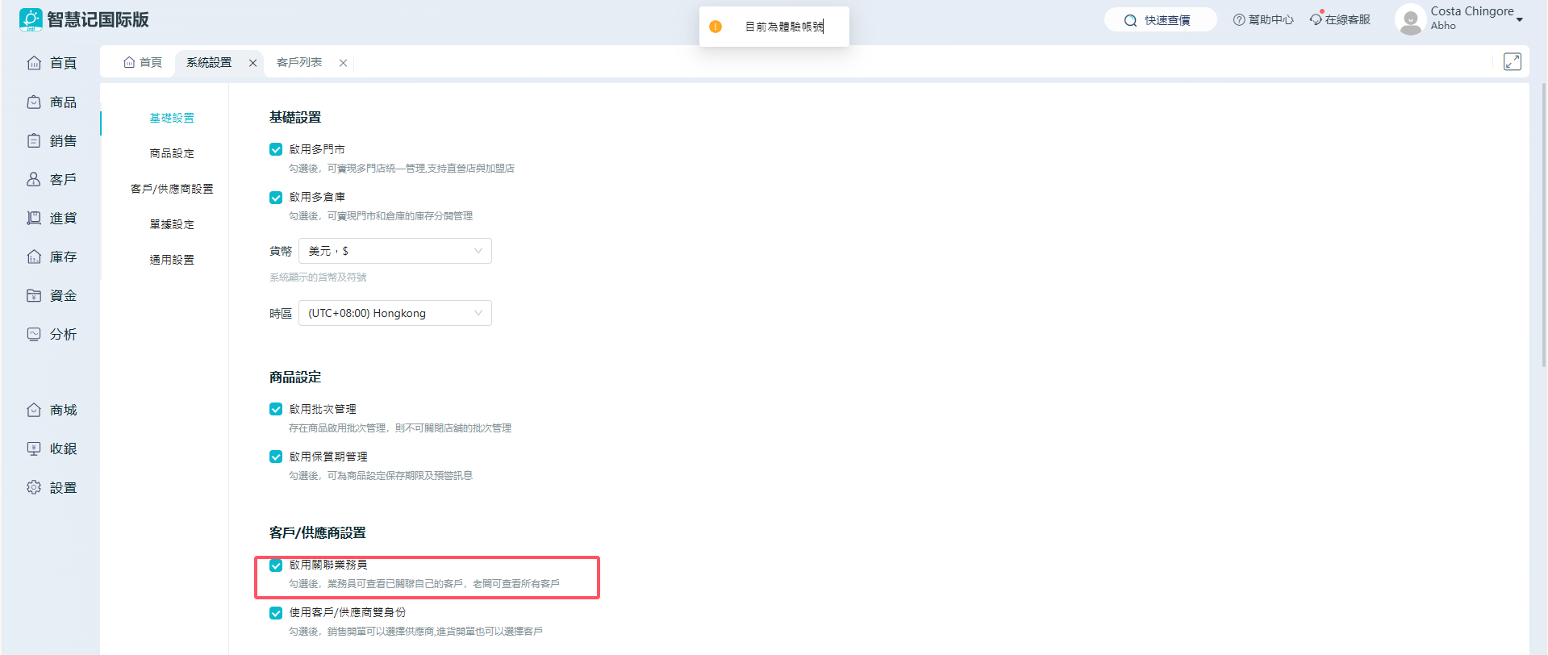
Task: Go to 通用設置 settings section
Action: tap(172, 260)
